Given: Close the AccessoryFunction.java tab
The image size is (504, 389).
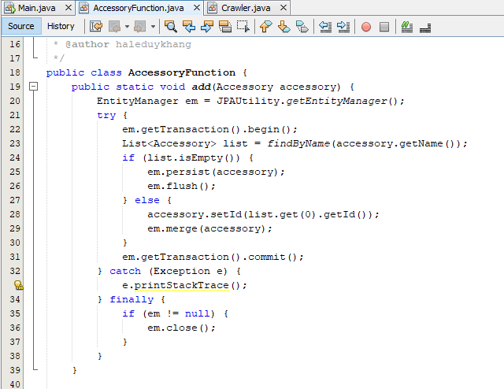Looking at the screenshot, I should (x=197, y=8).
